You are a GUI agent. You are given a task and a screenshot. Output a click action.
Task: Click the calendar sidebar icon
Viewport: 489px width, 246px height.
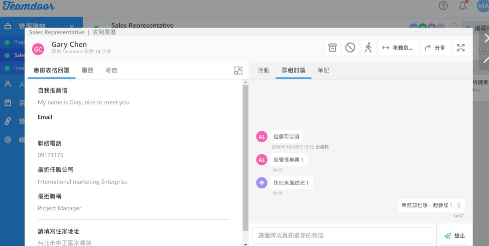pos(8,102)
